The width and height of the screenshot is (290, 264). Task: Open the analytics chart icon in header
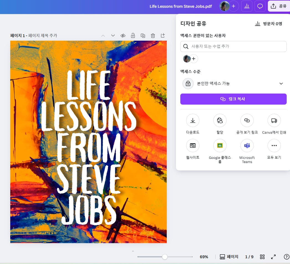click(247, 6)
